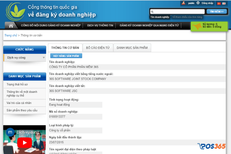Click the Đặt hàng sản phẩm button
Screen dimensions: 231x154
click(66, 56)
